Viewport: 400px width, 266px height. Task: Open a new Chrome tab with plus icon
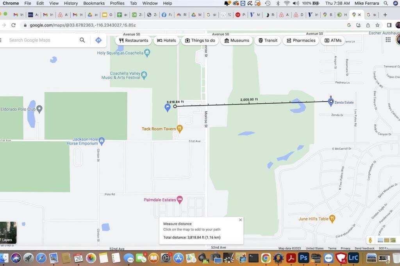(x=385, y=15)
